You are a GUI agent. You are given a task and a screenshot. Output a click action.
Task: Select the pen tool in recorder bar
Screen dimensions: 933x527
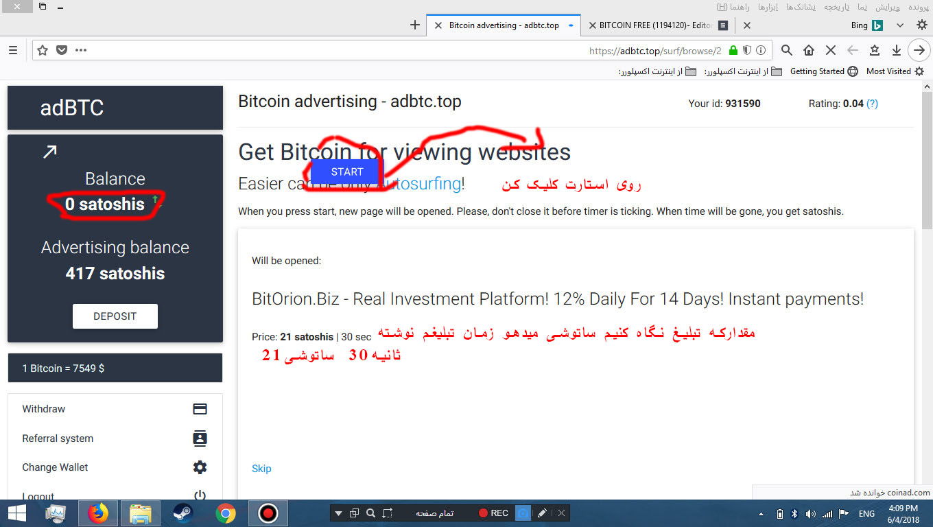pyautogui.click(x=542, y=513)
